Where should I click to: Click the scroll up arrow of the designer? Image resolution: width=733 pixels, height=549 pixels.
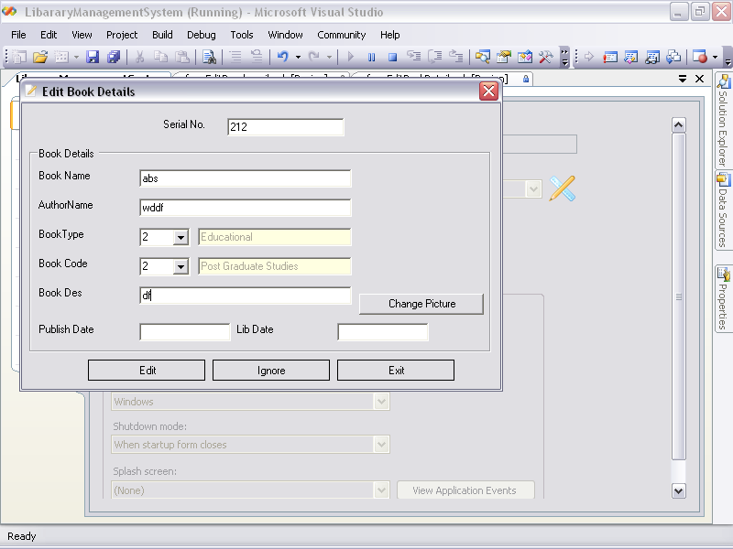coord(679,124)
